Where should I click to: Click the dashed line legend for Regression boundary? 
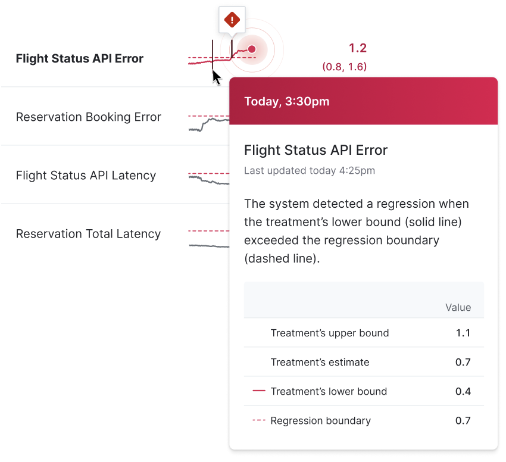click(259, 420)
